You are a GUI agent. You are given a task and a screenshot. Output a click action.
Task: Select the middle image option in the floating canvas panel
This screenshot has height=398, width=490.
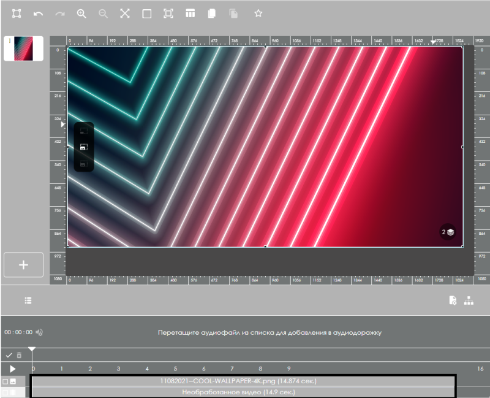(84, 147)
